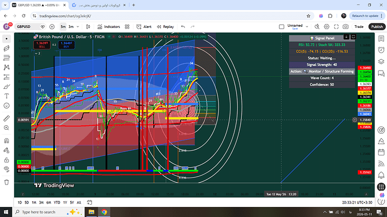Image resolution: width=387 pixels, height=217 pixels.
Task: Open the calendar panel in right sidebar
Action: pyautogui.click(x=381, y=153)
